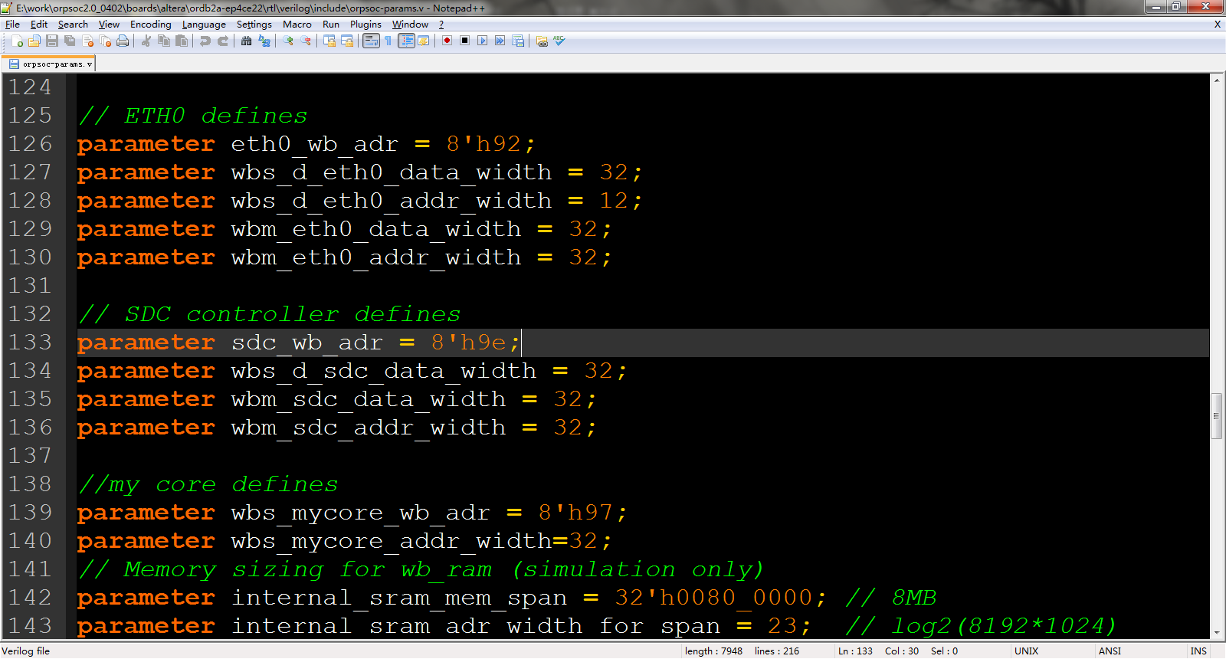Undo last edit via toolbar
The height and width of the screenshot is (659, 1226).
(x=205, y=41)
